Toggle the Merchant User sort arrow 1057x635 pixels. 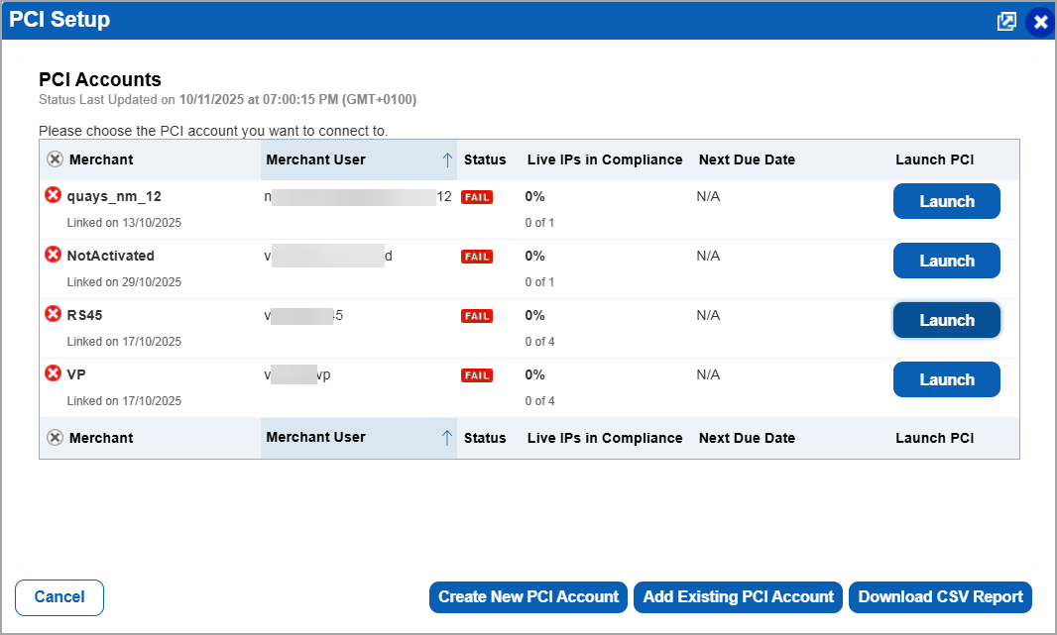447,159
